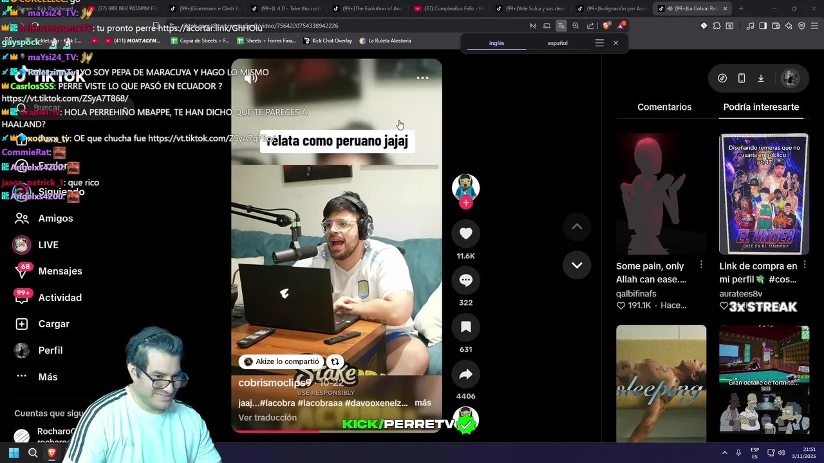
Task: Choose español in the translate popup
Action: pyautogui.click(x=557, y=43)
